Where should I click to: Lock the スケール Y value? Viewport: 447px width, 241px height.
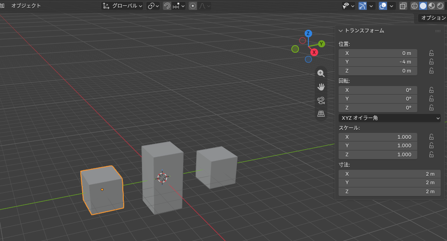(x=431, y=146)
